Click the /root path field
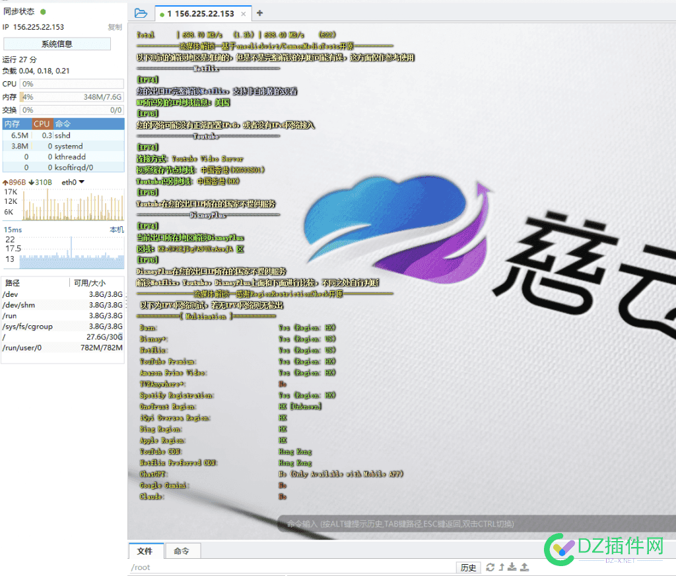Viewport: 676px width, 576px height. point(292,567)
